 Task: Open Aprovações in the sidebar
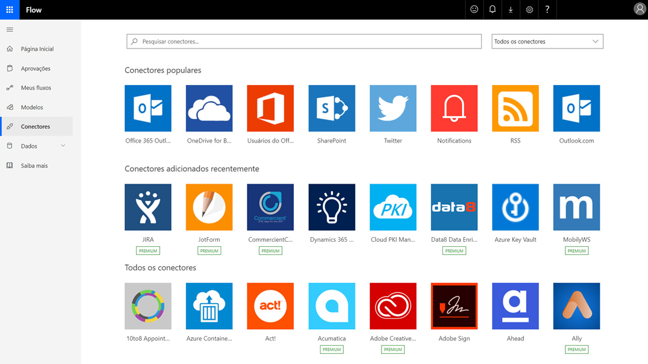point(36,68)
